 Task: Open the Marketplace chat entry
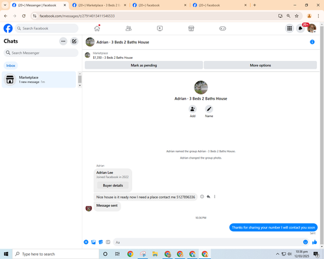[x=39, y=80]
